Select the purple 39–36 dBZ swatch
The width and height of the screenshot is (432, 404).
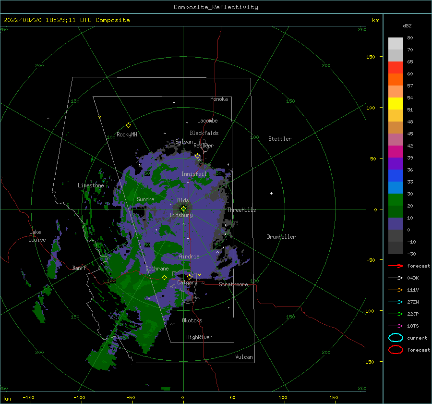point(396,163)
